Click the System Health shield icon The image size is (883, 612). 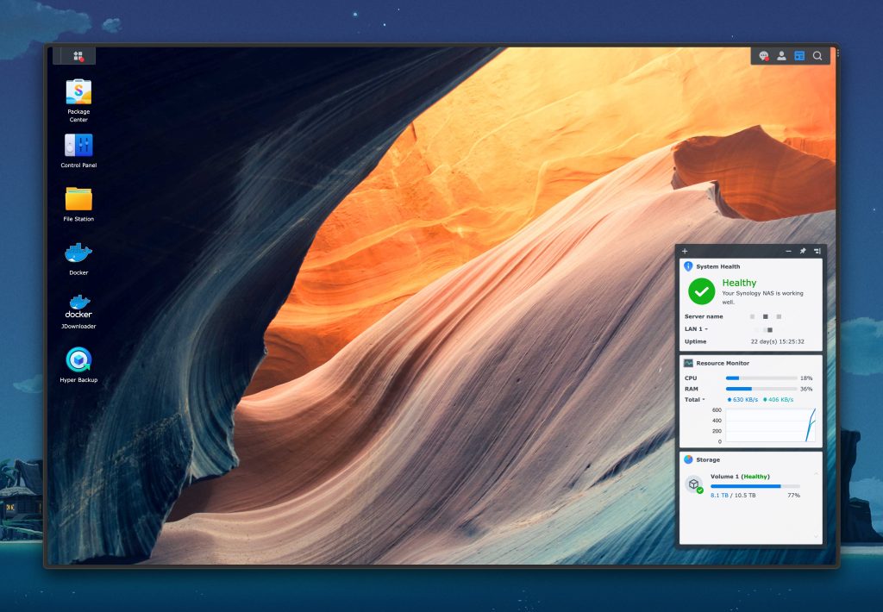688,266
